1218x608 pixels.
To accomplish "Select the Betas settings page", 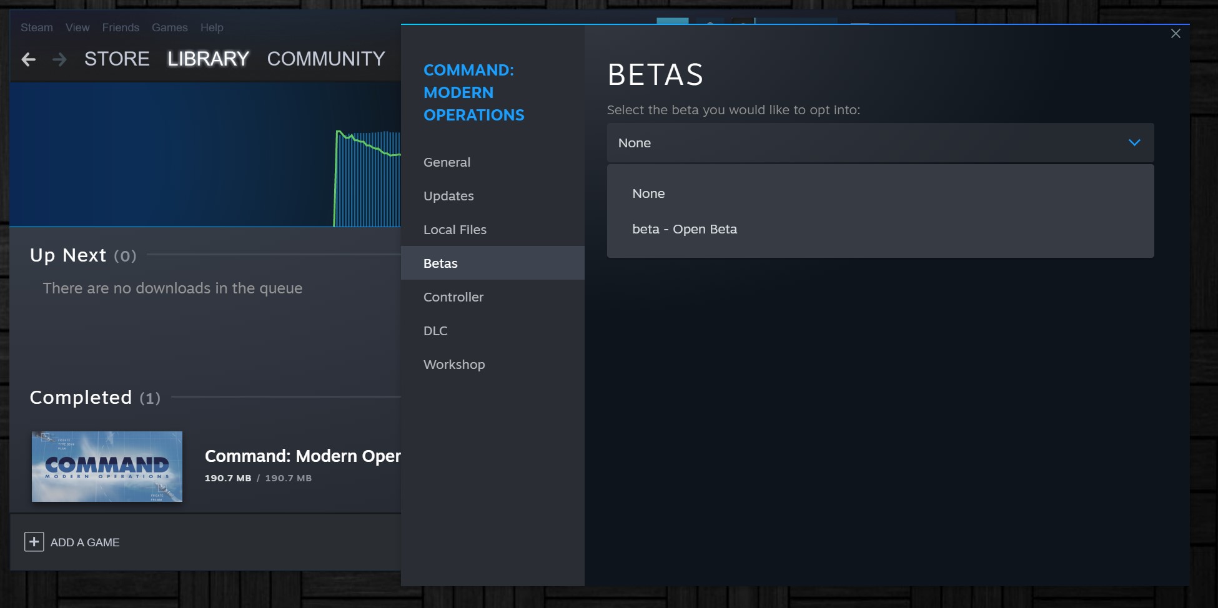I will [x=493, y=263].
